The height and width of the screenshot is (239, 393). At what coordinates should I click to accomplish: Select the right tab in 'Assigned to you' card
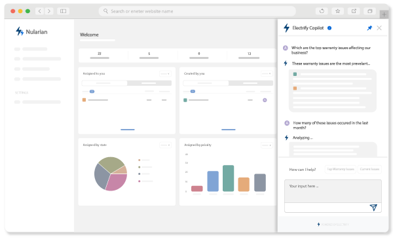(149, 83)
